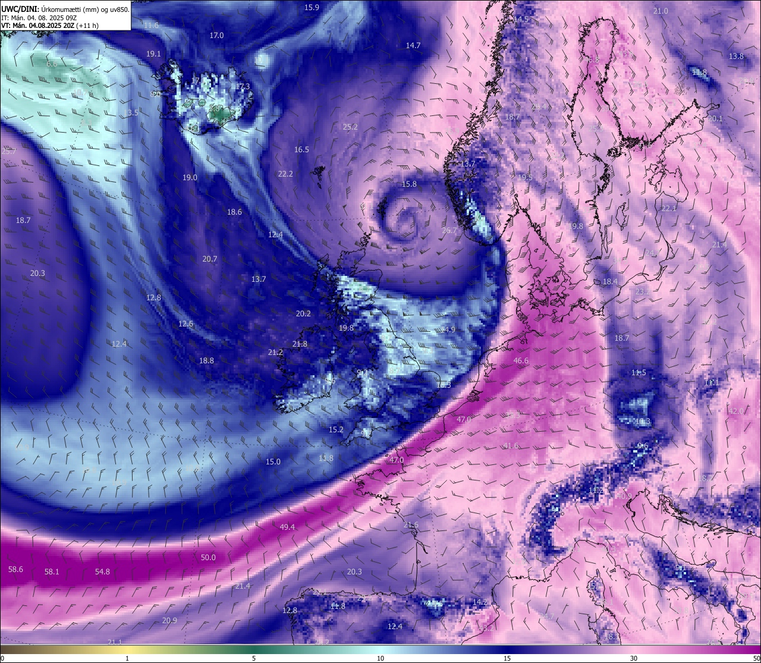Viewport: 761px width, 663px height.
Task: Click the 22.2 value label
Action: point(285,174)
